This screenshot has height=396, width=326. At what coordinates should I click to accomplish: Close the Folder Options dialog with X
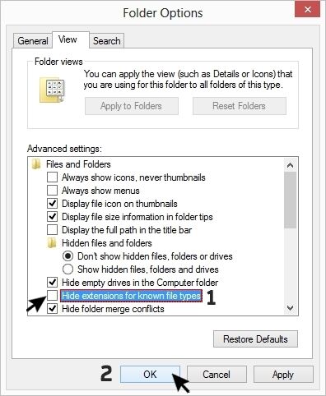point(308,10)
